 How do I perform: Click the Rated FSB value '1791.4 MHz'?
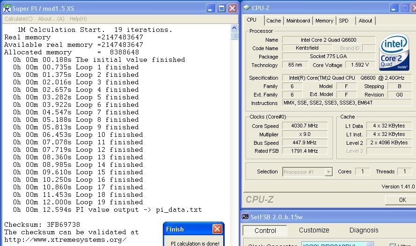[x=305, y=151]
